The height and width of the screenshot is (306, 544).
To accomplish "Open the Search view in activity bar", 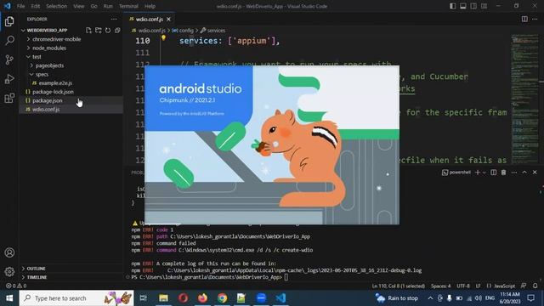I will (9, 41).
